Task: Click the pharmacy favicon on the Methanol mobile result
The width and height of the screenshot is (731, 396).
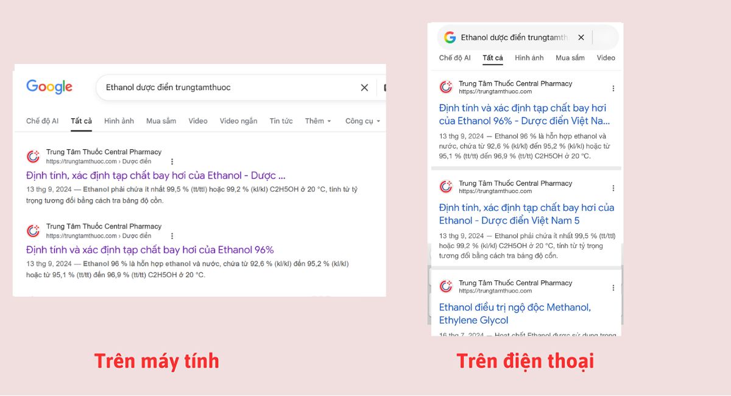Action: pos(445,286)
